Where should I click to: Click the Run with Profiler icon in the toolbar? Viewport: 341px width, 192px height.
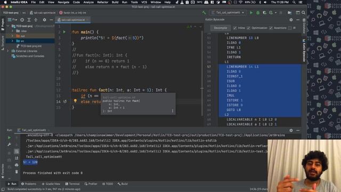click(x=271, y=13)
